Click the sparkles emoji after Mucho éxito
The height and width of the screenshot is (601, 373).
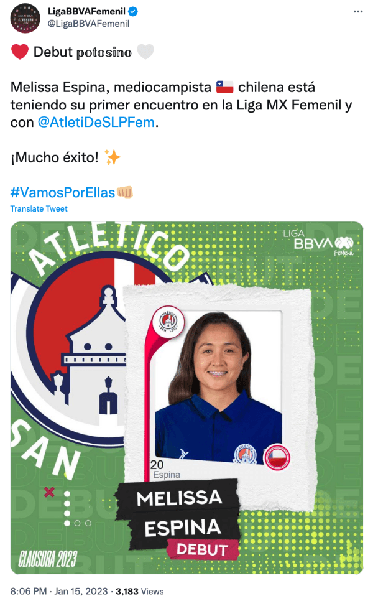(112, 157)
